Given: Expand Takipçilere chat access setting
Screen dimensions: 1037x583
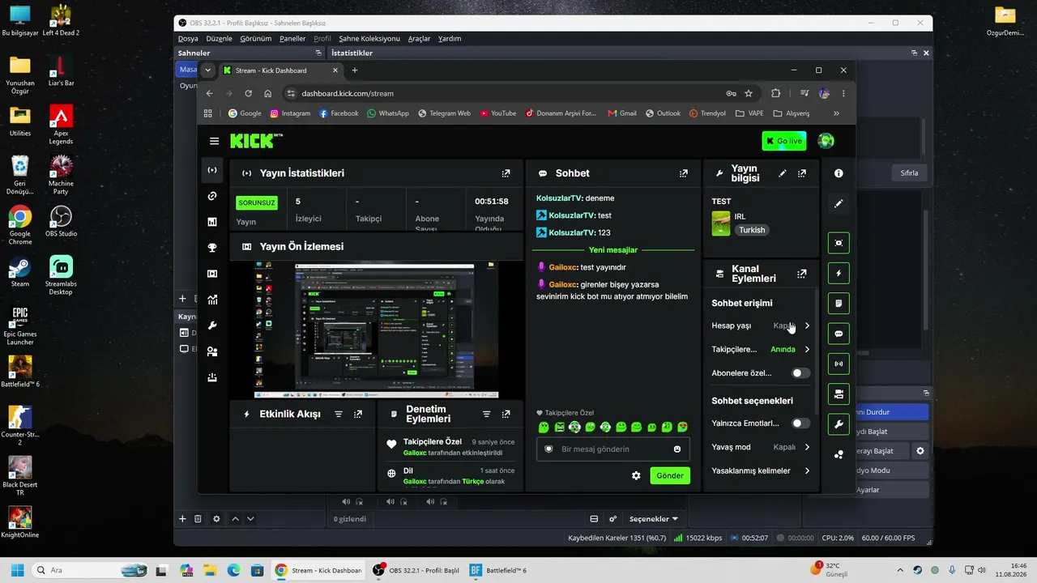Looking at the screenshot, I should click(761, 349).
